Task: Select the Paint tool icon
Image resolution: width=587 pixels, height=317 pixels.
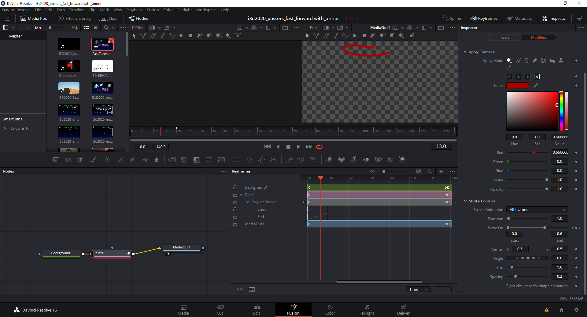Action: coord(93,159)
